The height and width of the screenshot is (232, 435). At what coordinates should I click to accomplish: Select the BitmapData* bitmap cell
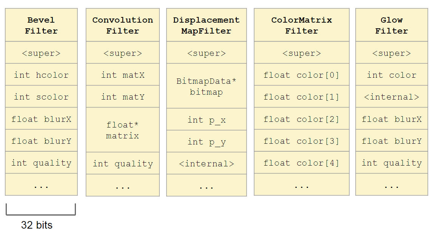point(207,86)
